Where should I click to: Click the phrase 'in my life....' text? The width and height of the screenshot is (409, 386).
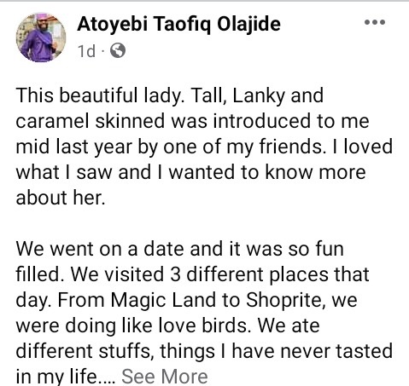point(66,377)
